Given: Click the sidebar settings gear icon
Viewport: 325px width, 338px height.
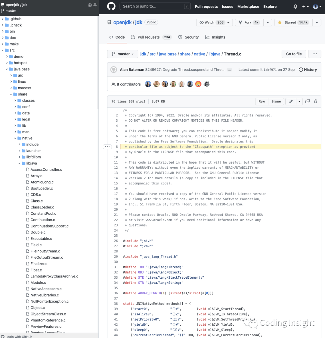Looking at the screenshot, I should (x=90, y=5).
